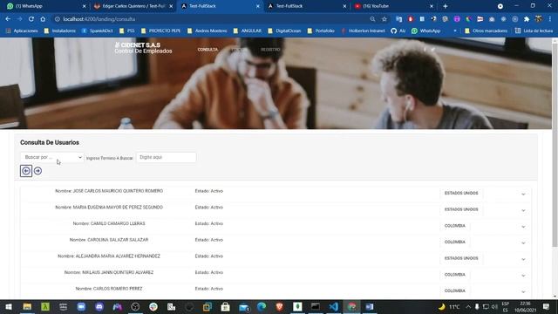The height and width of the screenshot is (314, 558).
Task: Open the Instaladores bookmark folder
Action: pos(60,31)
